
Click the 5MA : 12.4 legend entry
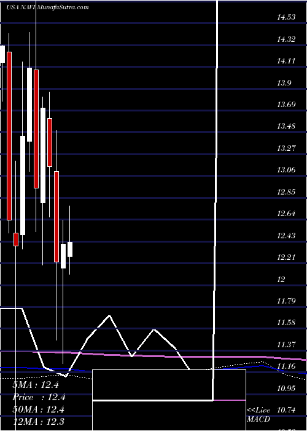tap(36, 385)
